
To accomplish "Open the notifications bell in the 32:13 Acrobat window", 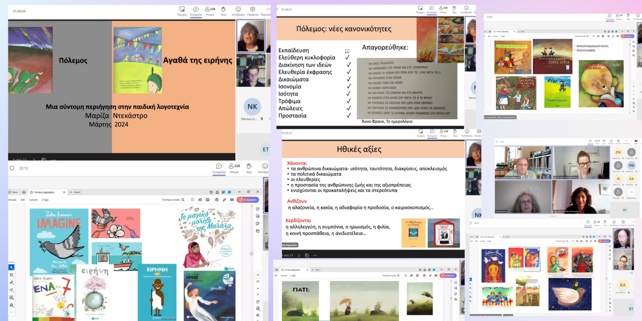I will [x=217, y=192].
